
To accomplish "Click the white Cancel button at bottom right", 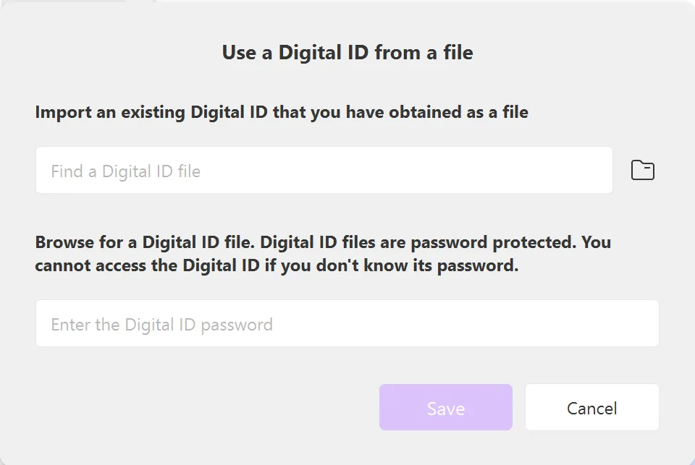I will point(591,408).
